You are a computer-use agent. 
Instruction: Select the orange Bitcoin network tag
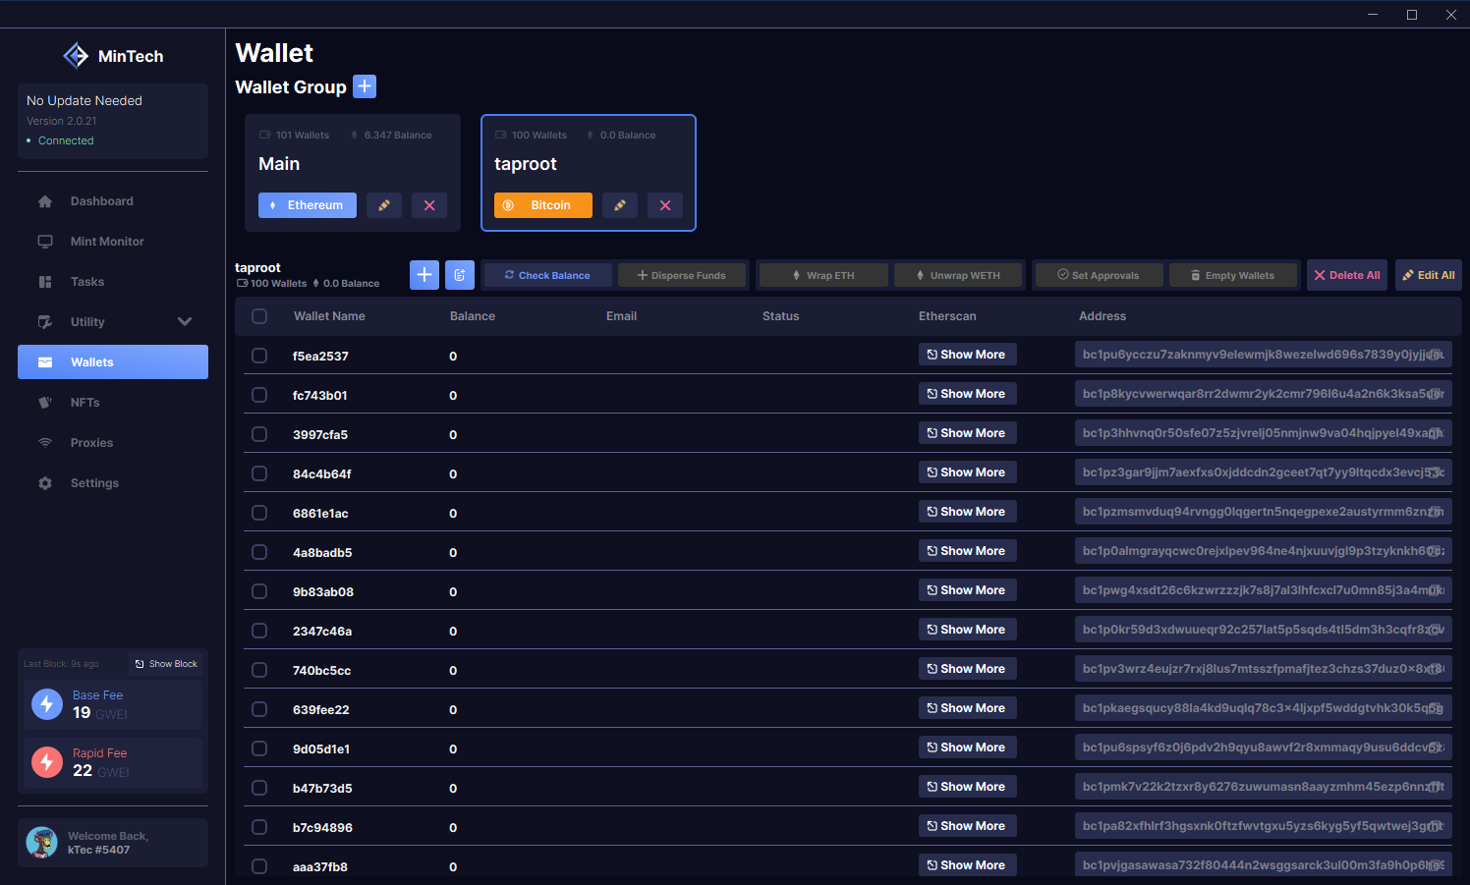pos(542,205)
